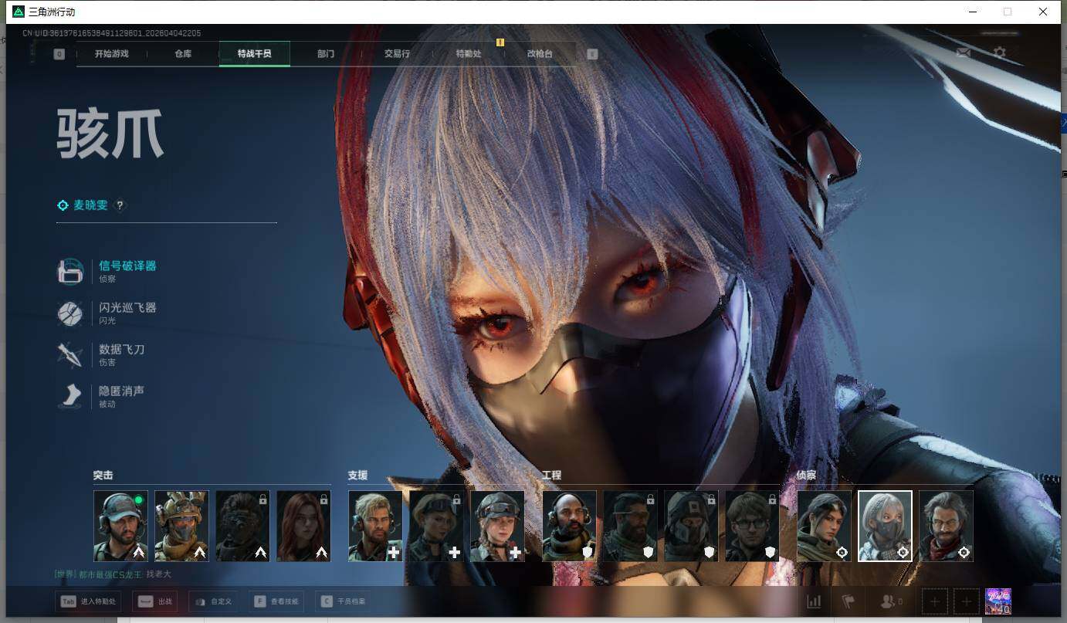This screenshot has height=623, width=1067.
Task: Select the locked support woman with goggles
Action: 436,526
